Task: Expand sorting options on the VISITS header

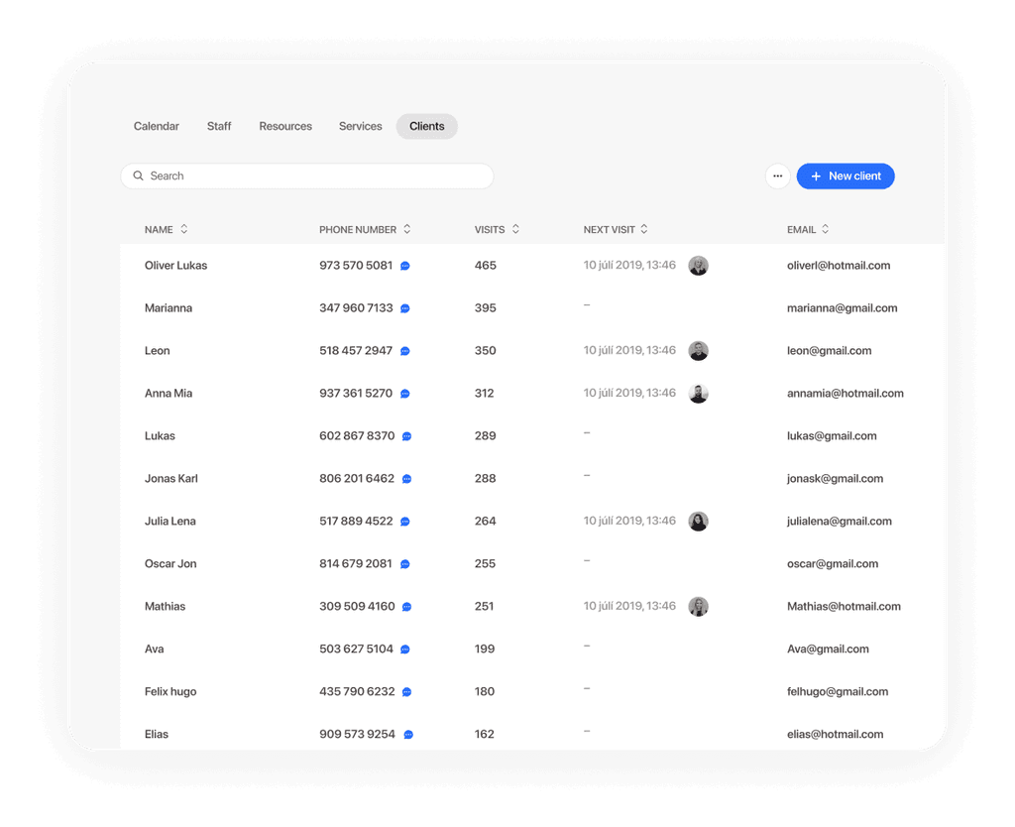Action: [514, 229]
